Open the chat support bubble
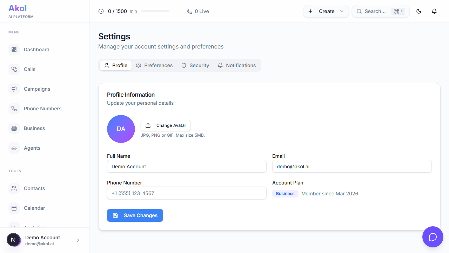The image size is (449, 253). (x=433, y=237)
